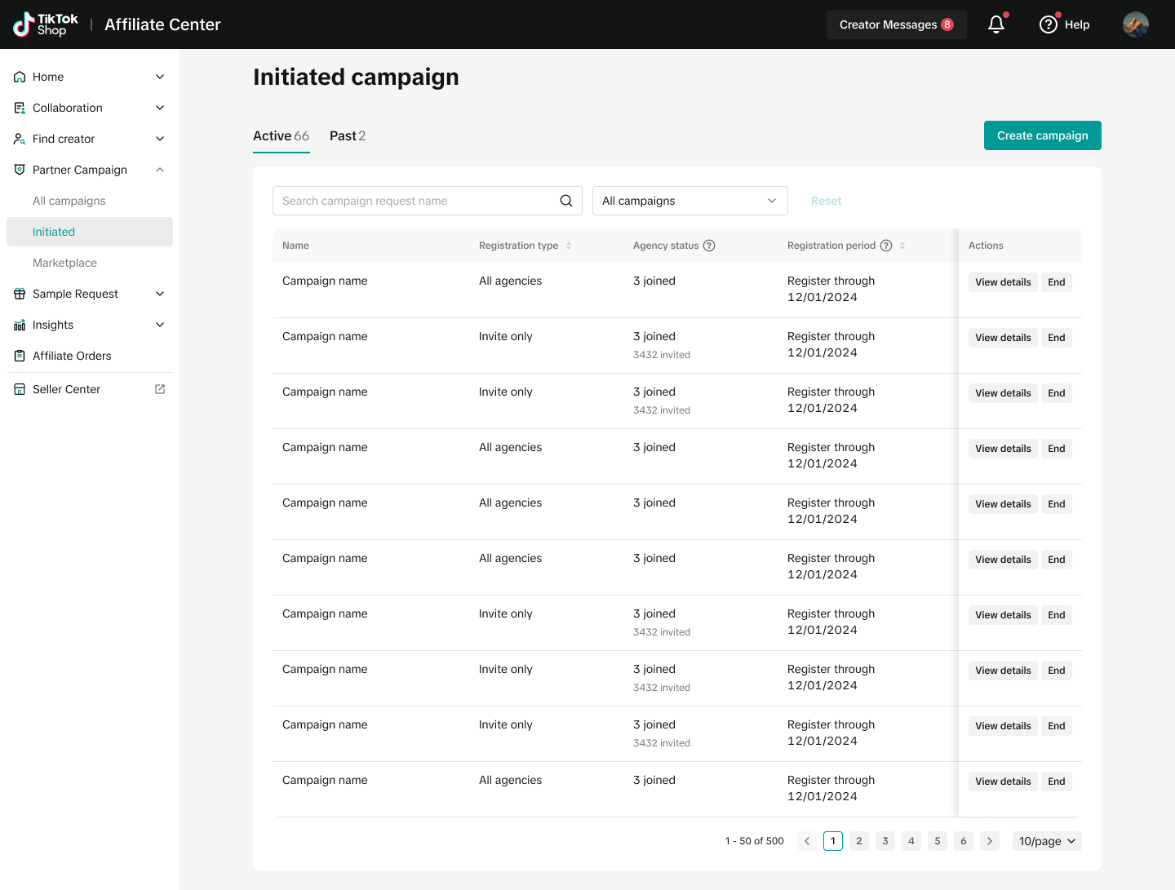The height and width of the screenshot is (890, 1175).
Task: Click the user profile avatar
Action: [x=1135, y=24]
